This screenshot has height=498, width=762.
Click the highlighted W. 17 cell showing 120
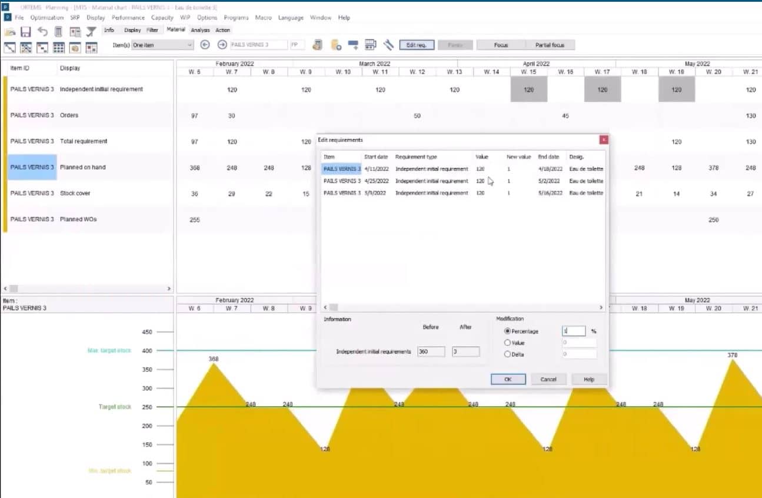pos(603,89)
